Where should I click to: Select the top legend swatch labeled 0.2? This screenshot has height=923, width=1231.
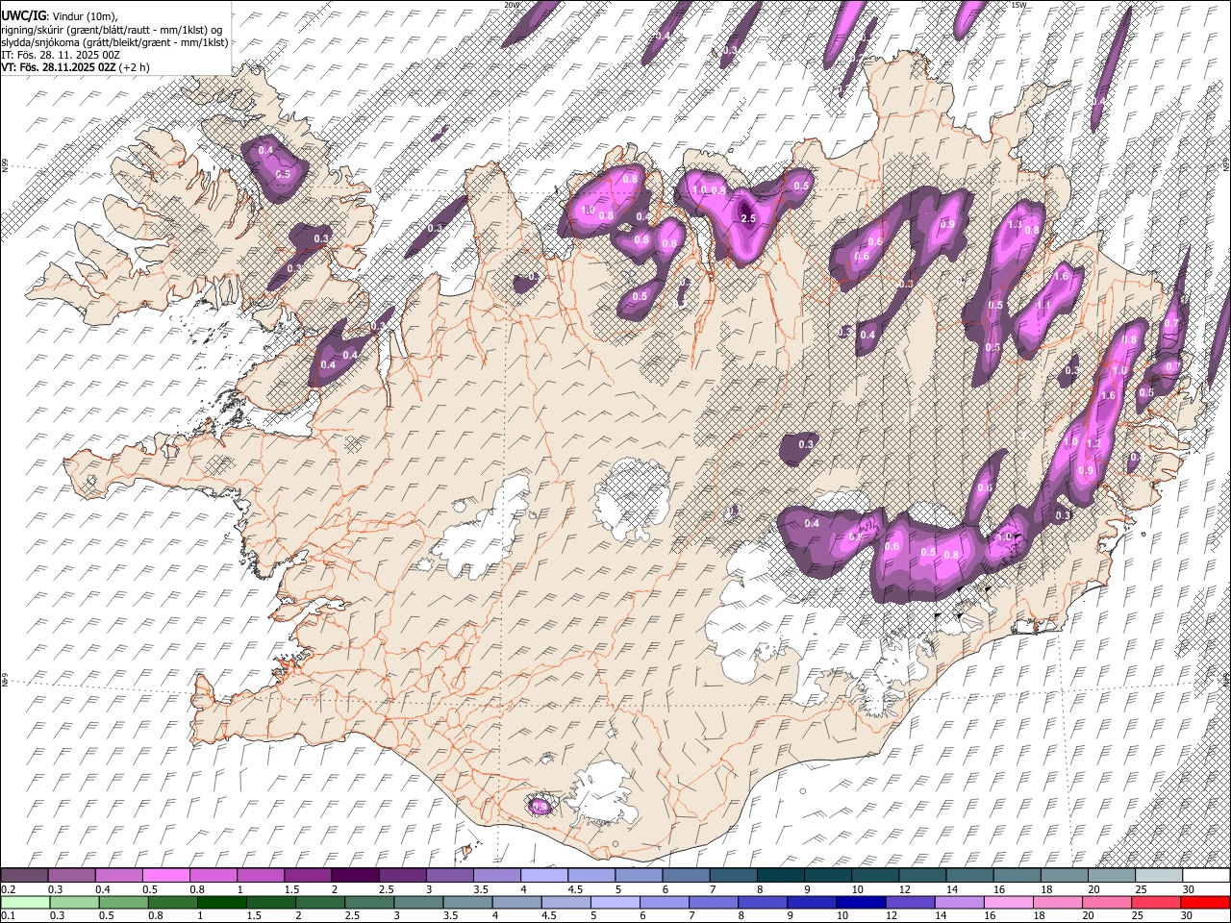(24, 875)
